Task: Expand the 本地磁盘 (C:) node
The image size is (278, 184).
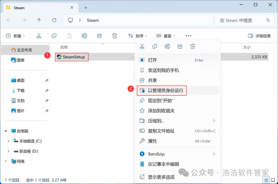Action: (x=8, y=141)
